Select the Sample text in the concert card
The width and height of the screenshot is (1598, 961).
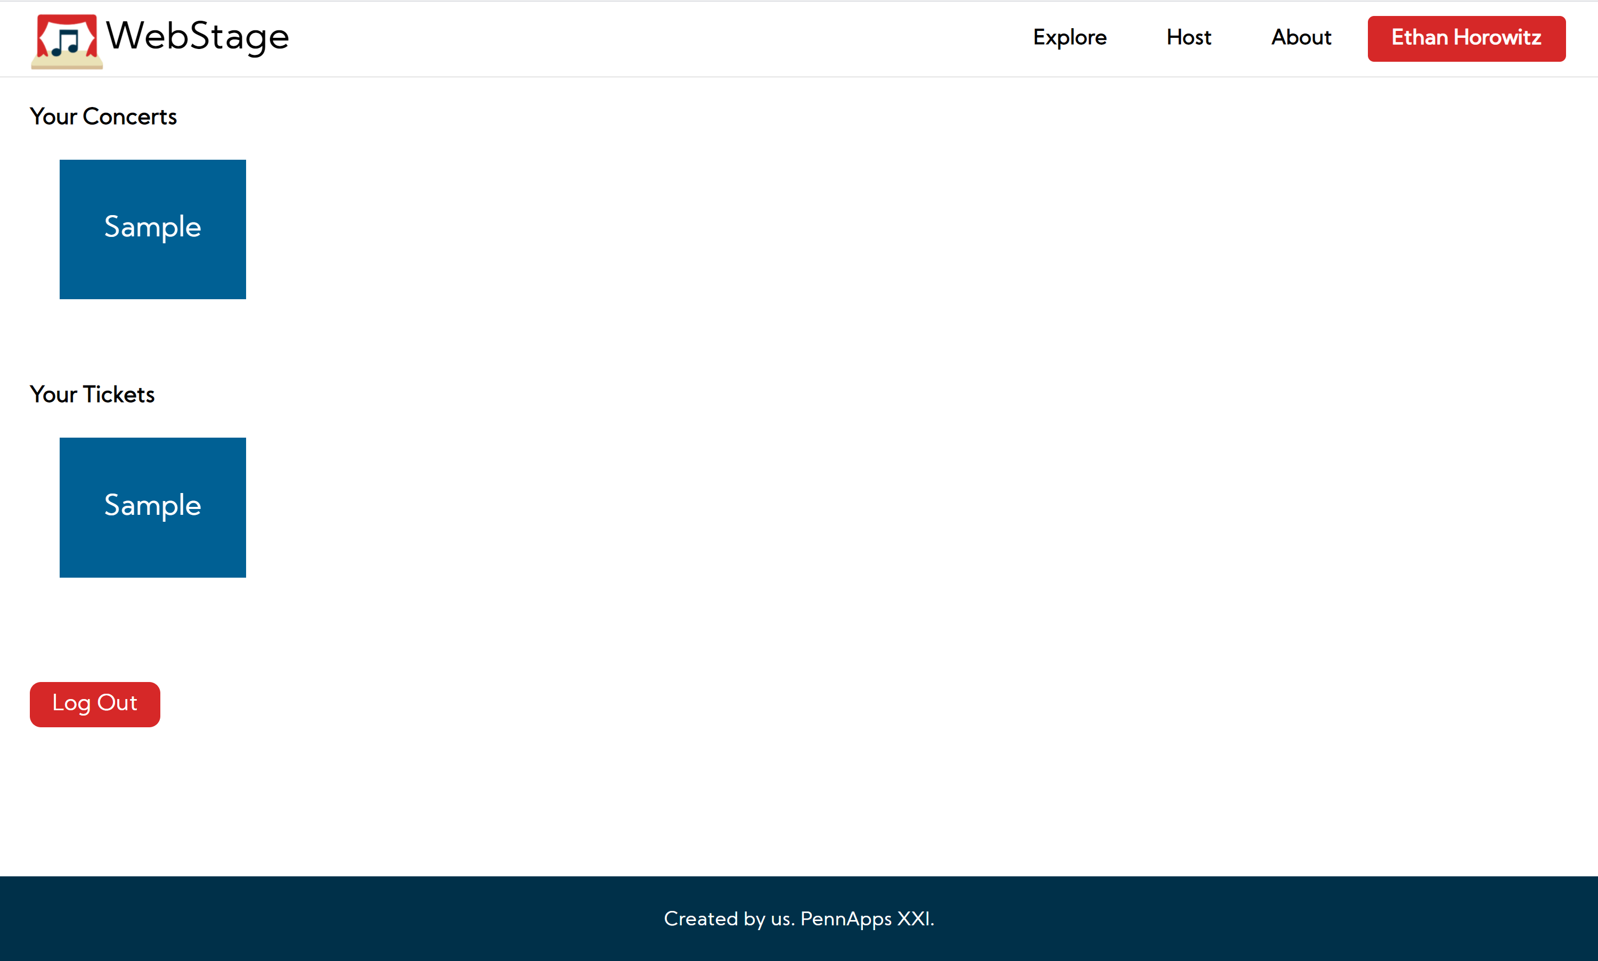point(153,227)
